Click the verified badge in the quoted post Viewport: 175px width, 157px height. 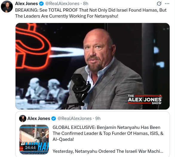point(53,118)
